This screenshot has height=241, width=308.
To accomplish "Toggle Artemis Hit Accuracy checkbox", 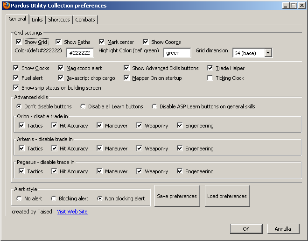I will [54, 148].
